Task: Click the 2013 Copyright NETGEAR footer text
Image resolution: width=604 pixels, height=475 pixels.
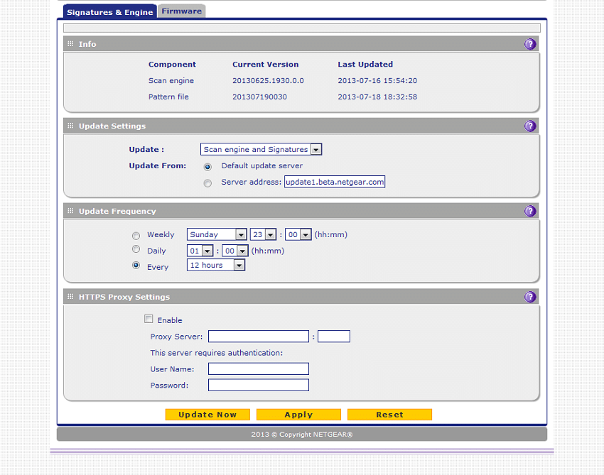Action: click(x=302, y=435)
